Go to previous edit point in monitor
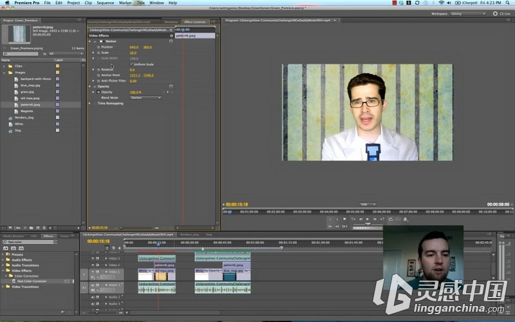This screenshot has width=515, height=322. [x=353, y=219]
